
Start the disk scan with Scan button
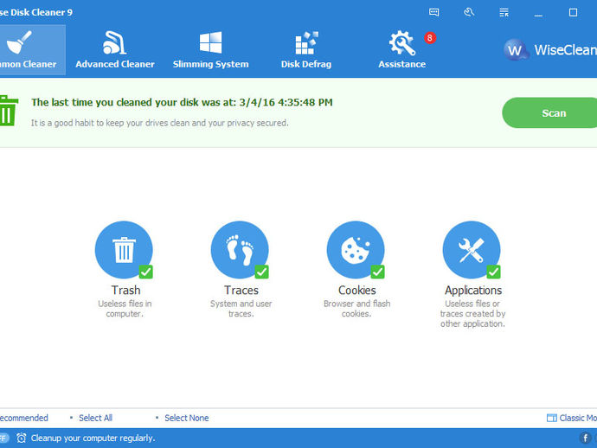pyautogui.click(x=549, y=112)
